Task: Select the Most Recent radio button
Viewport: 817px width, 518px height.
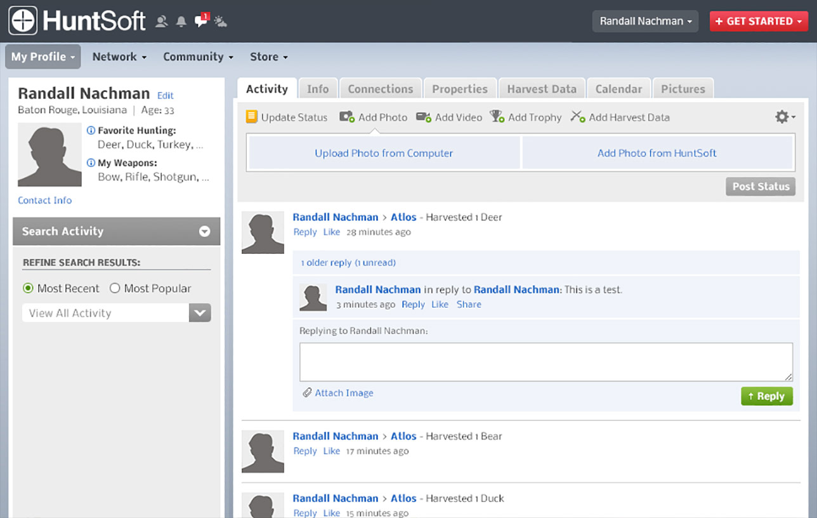Action: [x=28, y=288]
